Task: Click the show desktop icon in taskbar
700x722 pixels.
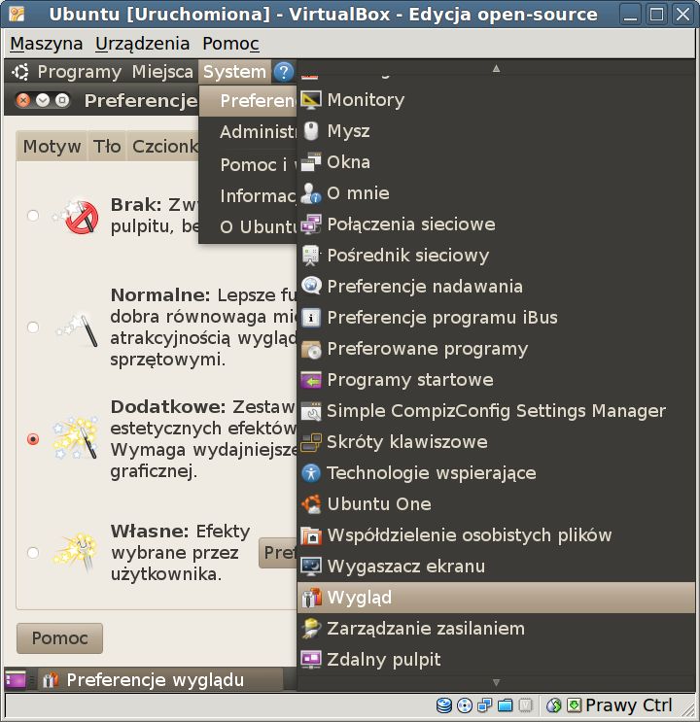Action: [x=16, y=680]
